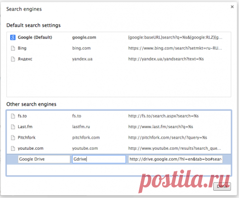Click the page icon beside Bing

pos(13,48)
